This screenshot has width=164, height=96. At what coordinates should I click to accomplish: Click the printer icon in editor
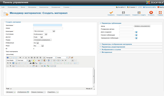click(x=30, y=63)
